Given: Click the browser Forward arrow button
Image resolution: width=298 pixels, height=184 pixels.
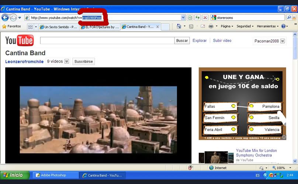Looking at the screenshot, I should [13, 18].
